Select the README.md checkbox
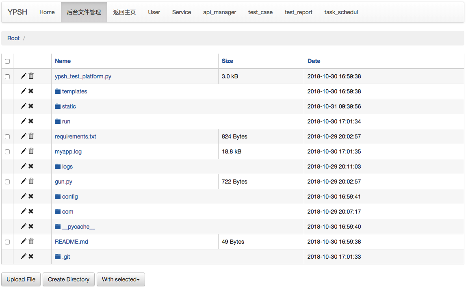The height and width of the screenshot is (292, 468). coord(7,242)
